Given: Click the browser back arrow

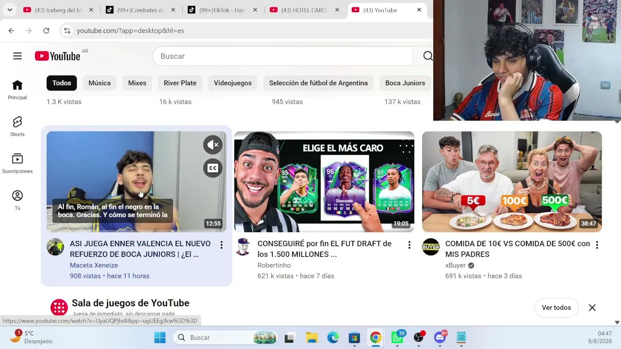Looking at the screenshot, I should [11, 31].
